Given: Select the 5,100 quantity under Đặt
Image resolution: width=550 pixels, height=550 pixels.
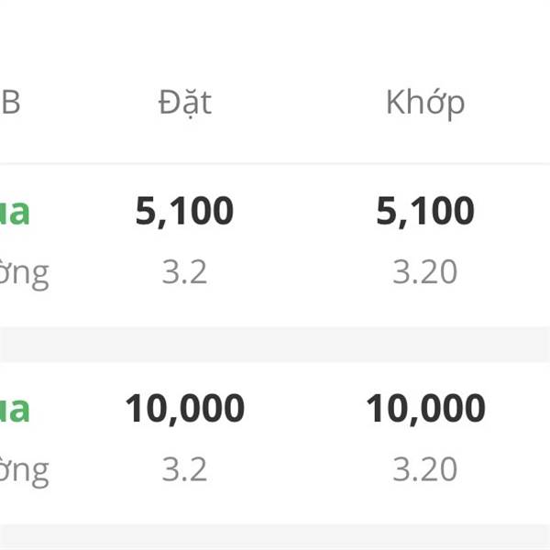Looking at the screenshot, I should pos(184,212).
